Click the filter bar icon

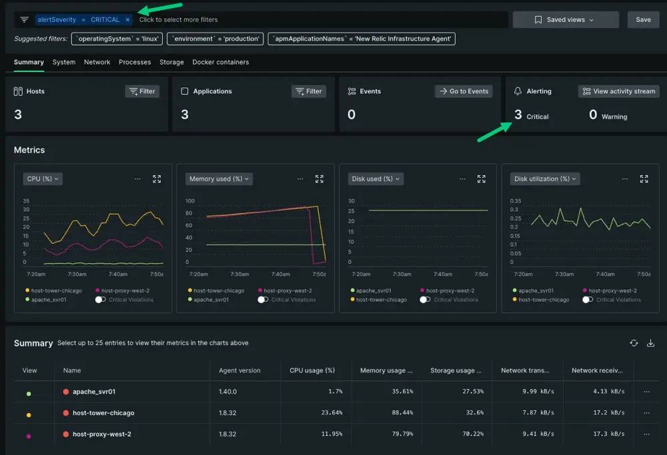(x=24, y=20)
